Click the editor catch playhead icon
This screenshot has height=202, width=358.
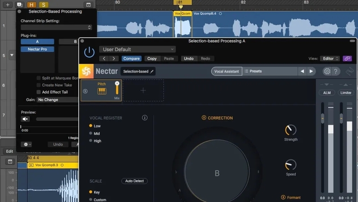[10, 162]
